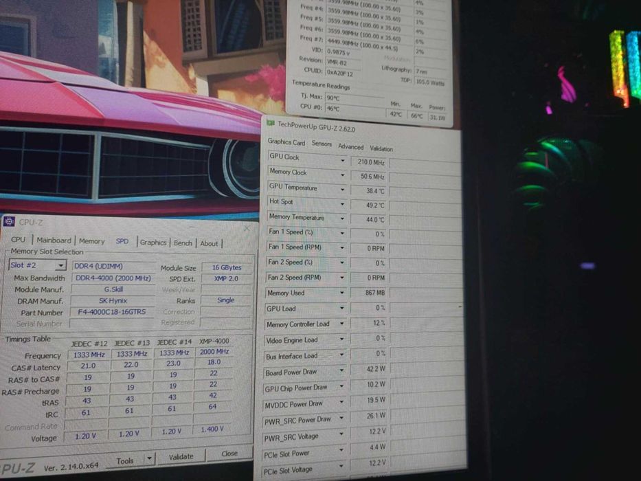Open the Graphics Card tab in GPU-Z
Viewport: 641px width, 481px height.
coord(286,142)
